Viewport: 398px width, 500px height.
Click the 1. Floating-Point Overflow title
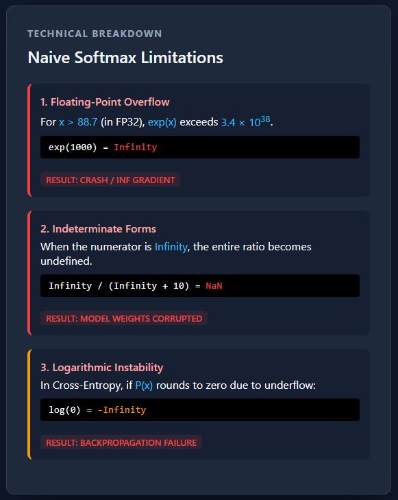pyautogui.click(x=105, y=102)
